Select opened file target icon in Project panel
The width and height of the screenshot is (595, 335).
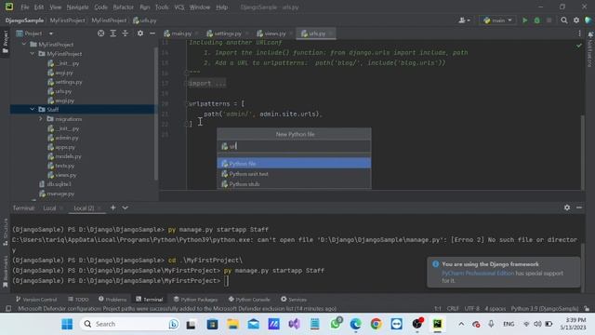click(101, 33)
